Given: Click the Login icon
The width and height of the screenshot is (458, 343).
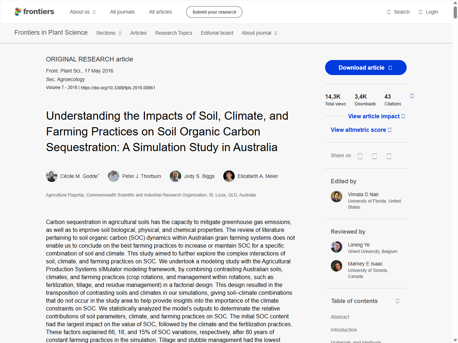Looking at the screenshot, I should [x=420, y=12].
